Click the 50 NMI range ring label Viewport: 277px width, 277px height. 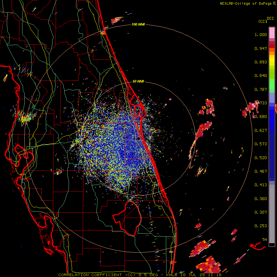click(138, 82)
